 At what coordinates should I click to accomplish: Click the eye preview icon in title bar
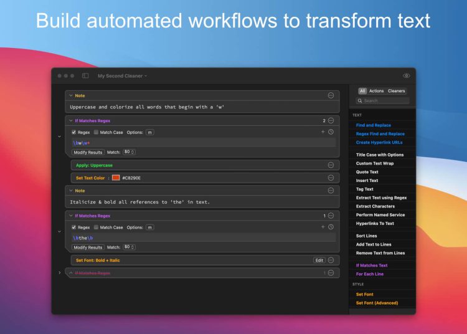pyautogui.click(x=407, y=76)
